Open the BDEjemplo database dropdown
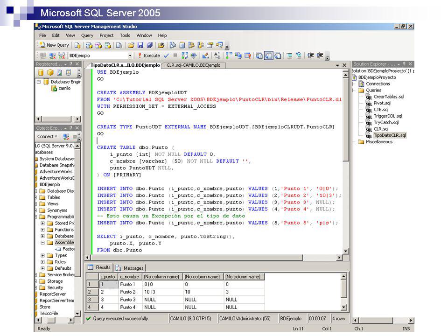This screenshot has width=448, height=336. click(130, 56)
